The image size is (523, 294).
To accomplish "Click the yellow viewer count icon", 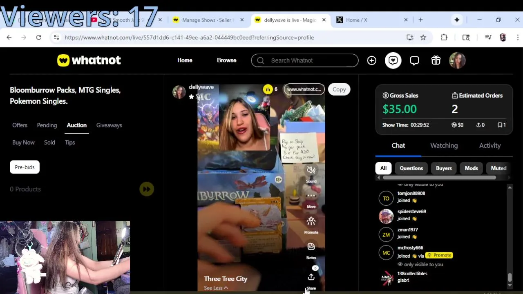I will click(268, 89).
